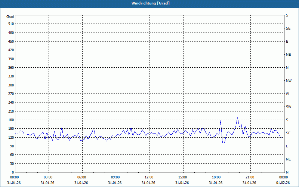Click the 01.02.26 date label
Viewport: 299px width, 187px height.
[x=283, y=183]
